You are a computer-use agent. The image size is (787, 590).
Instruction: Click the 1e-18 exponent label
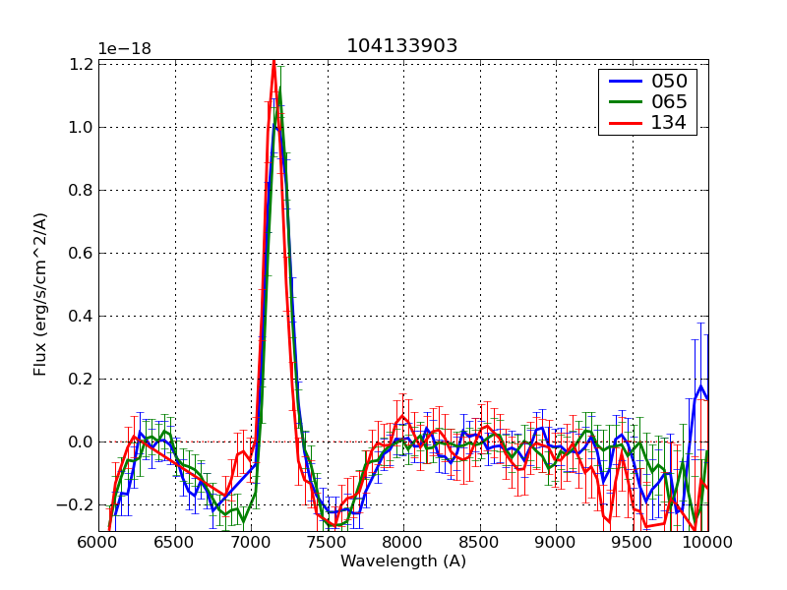pyautogui.click(x=124, y=49)
